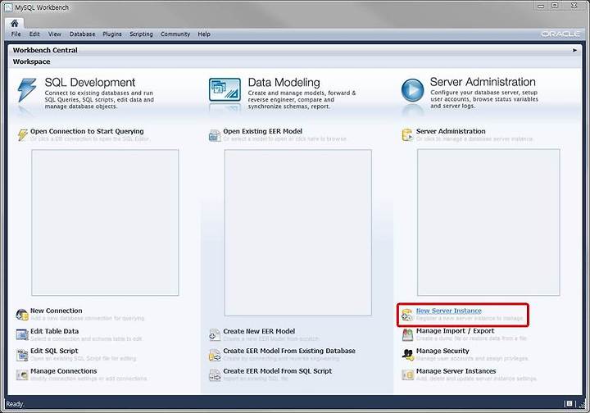Click the Manage Import / Export icon
The width and height of the screenshot is (590, 413).
click(407, 334)
